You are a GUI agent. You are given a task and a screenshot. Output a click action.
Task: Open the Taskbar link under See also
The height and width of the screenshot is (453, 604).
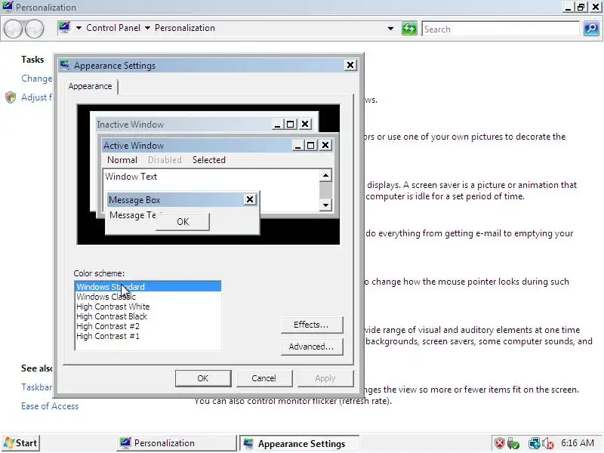(36, 387)
